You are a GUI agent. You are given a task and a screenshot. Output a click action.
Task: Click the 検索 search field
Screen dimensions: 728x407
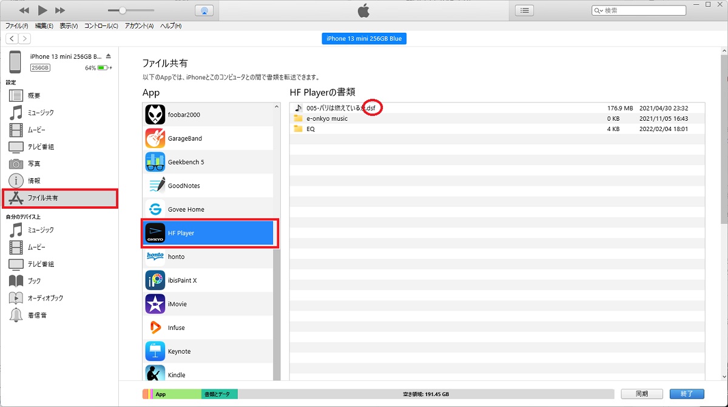(639, 10)
